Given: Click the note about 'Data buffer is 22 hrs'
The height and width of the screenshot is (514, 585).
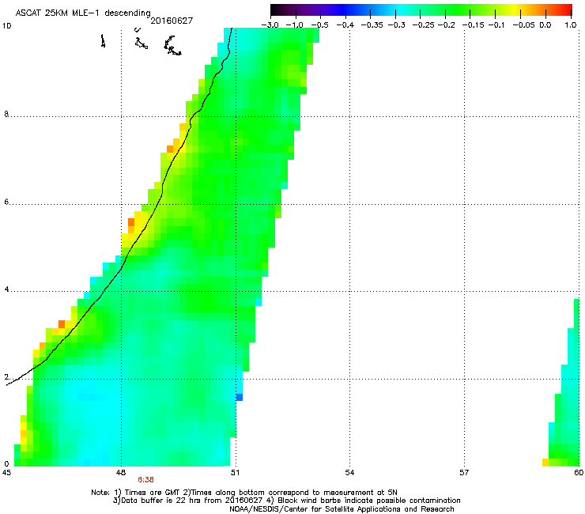Looking at the screenshot, I should coord(187,501).
